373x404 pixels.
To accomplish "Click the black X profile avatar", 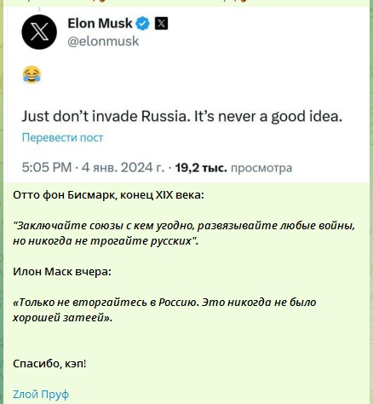I will (39, 32).
